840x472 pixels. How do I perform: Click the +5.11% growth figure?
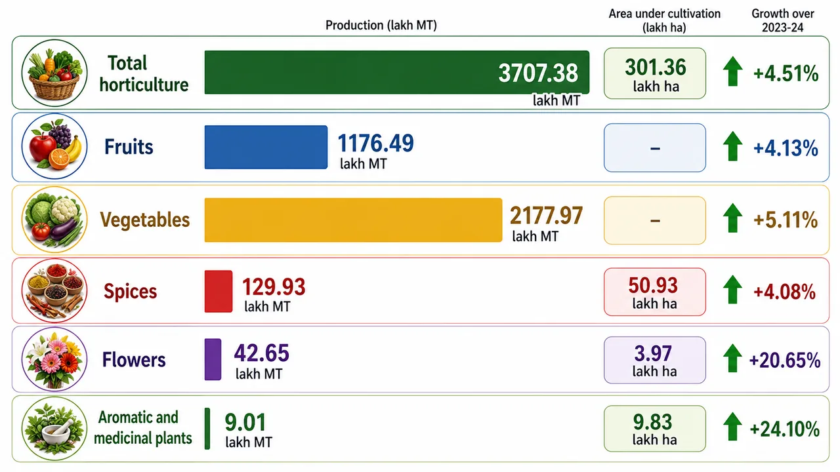pos(786,220)
